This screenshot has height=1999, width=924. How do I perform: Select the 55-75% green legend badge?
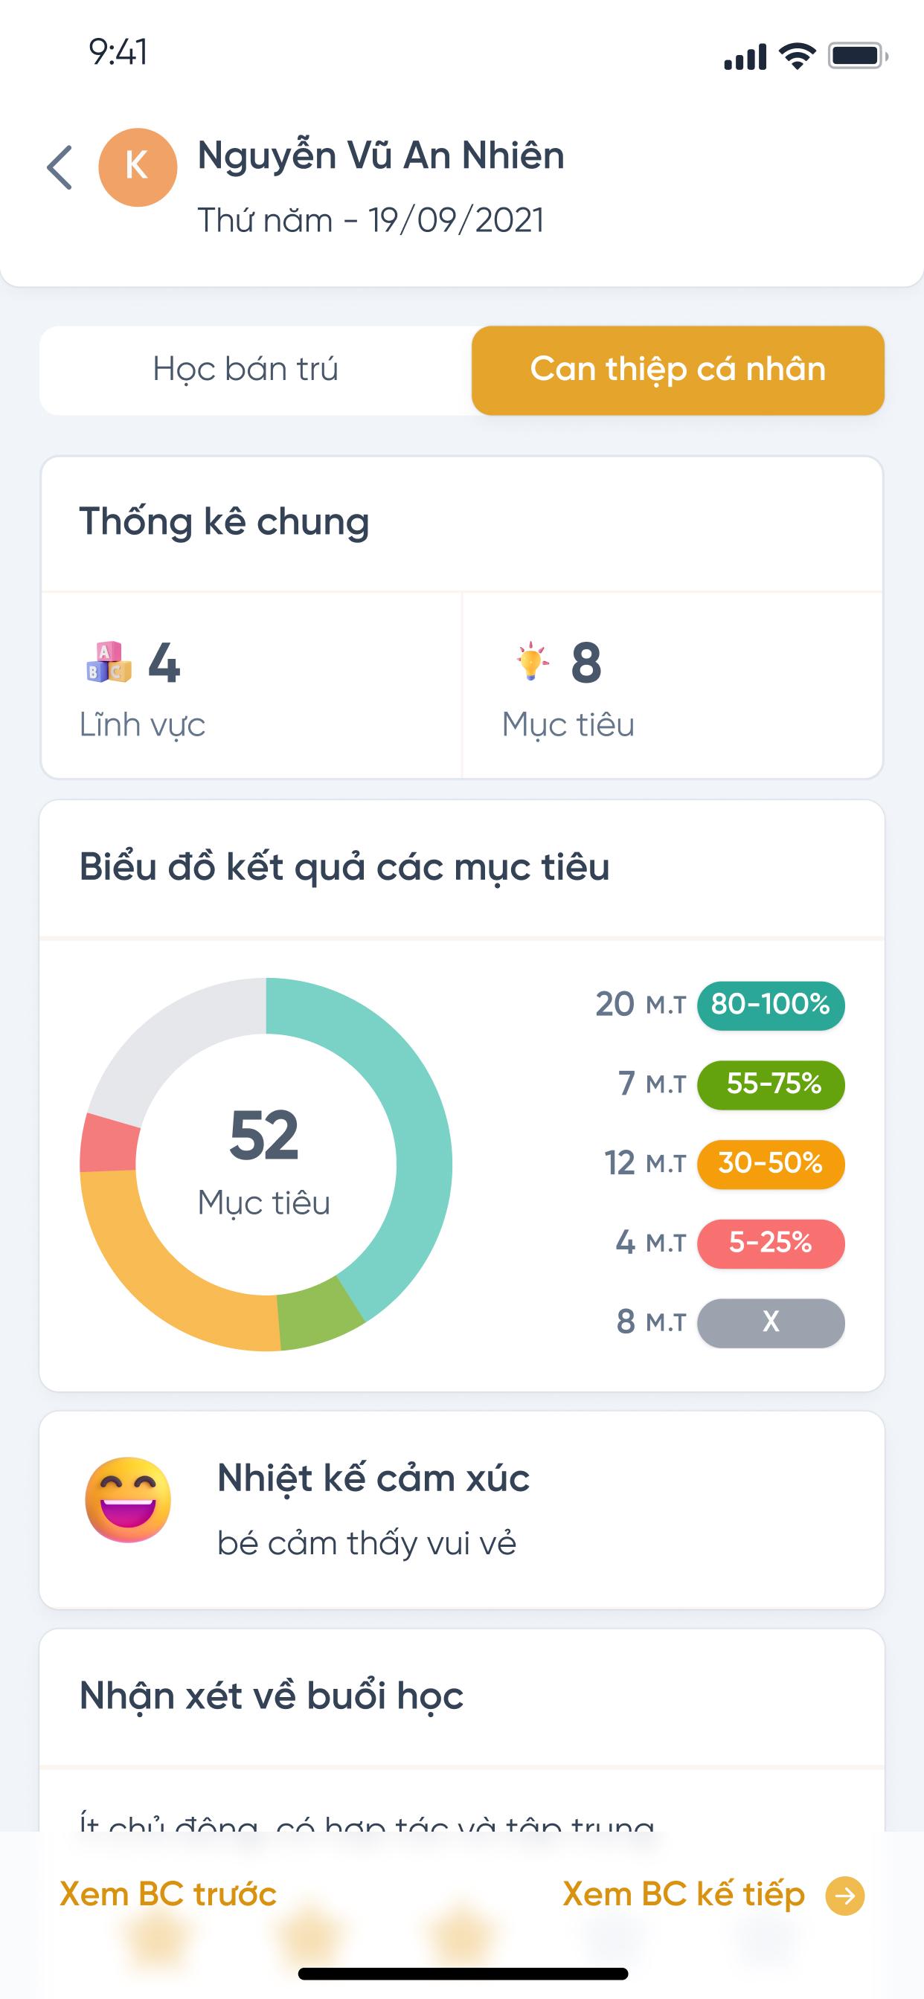[770, 1084]
